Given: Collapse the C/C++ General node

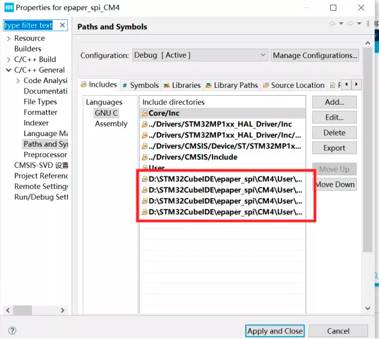Looking at the screenshot, I should (8, 70).
